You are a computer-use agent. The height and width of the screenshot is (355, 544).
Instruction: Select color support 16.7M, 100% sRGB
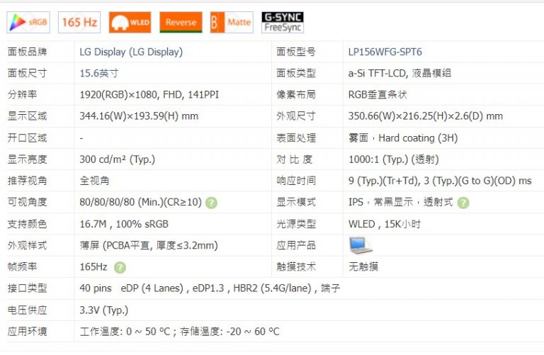click(124, 224)
